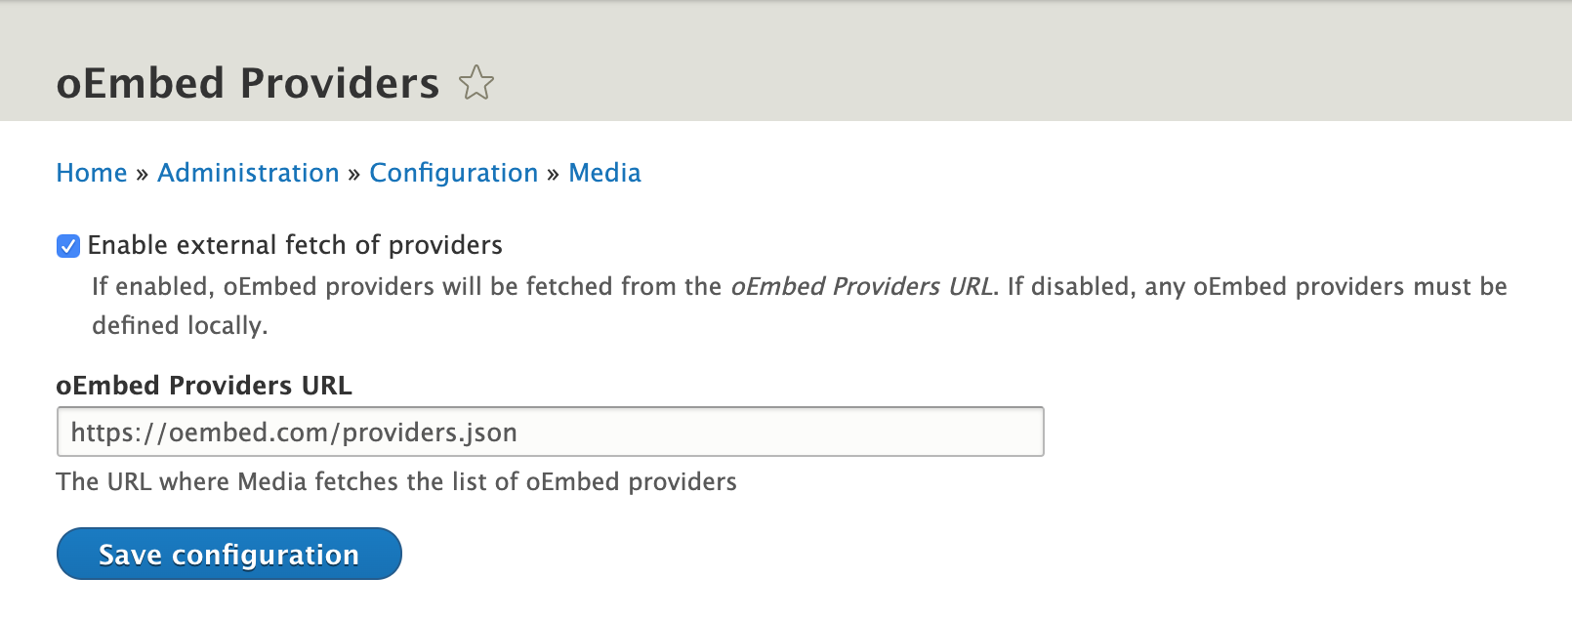The image size is (1572, 619).
Task: Open the Media breadcrumb section
Action: tap(605, 173)
